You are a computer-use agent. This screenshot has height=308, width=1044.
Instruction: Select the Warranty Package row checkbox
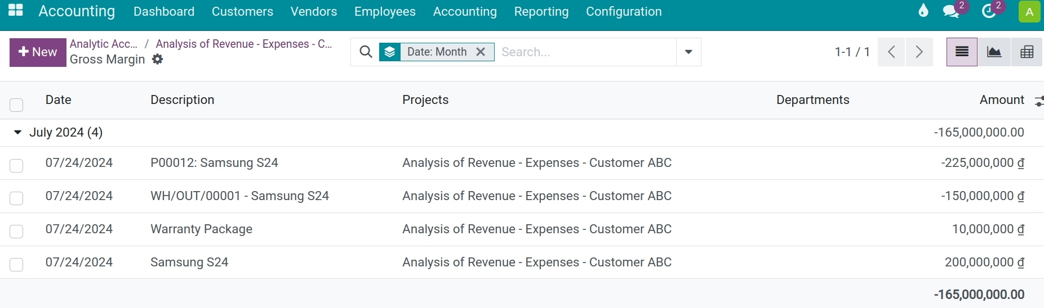16,231
